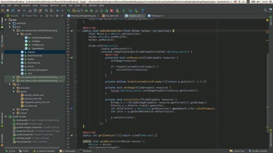Toggle the Build Variants tool window button

2,120
